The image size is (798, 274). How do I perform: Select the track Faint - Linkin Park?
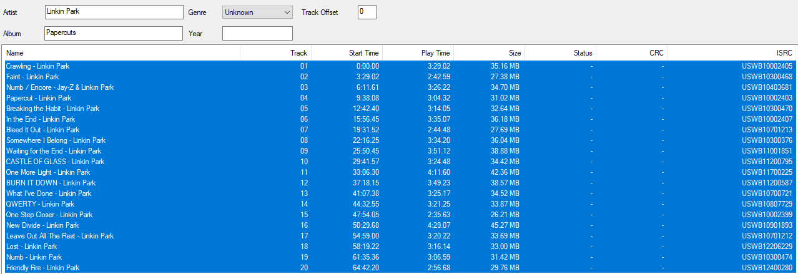pyautogui.click(x=399, y=77)
